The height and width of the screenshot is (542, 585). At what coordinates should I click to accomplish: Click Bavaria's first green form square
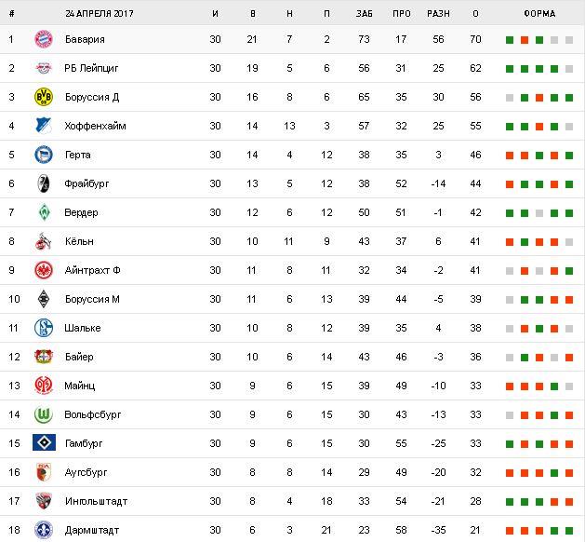point(510,40)
